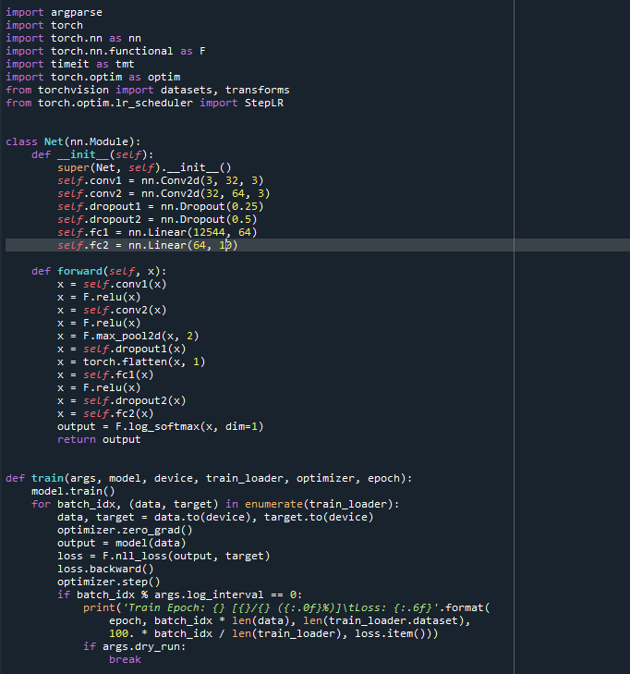Click the highlighted self.fc2 line

point(148,245)
